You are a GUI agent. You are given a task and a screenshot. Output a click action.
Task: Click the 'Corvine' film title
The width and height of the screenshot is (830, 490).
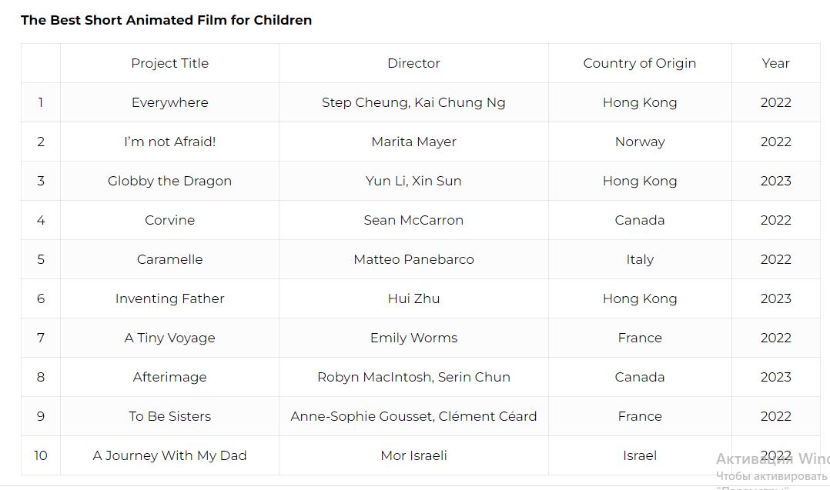pyautogui.click(x=169, y=220)
